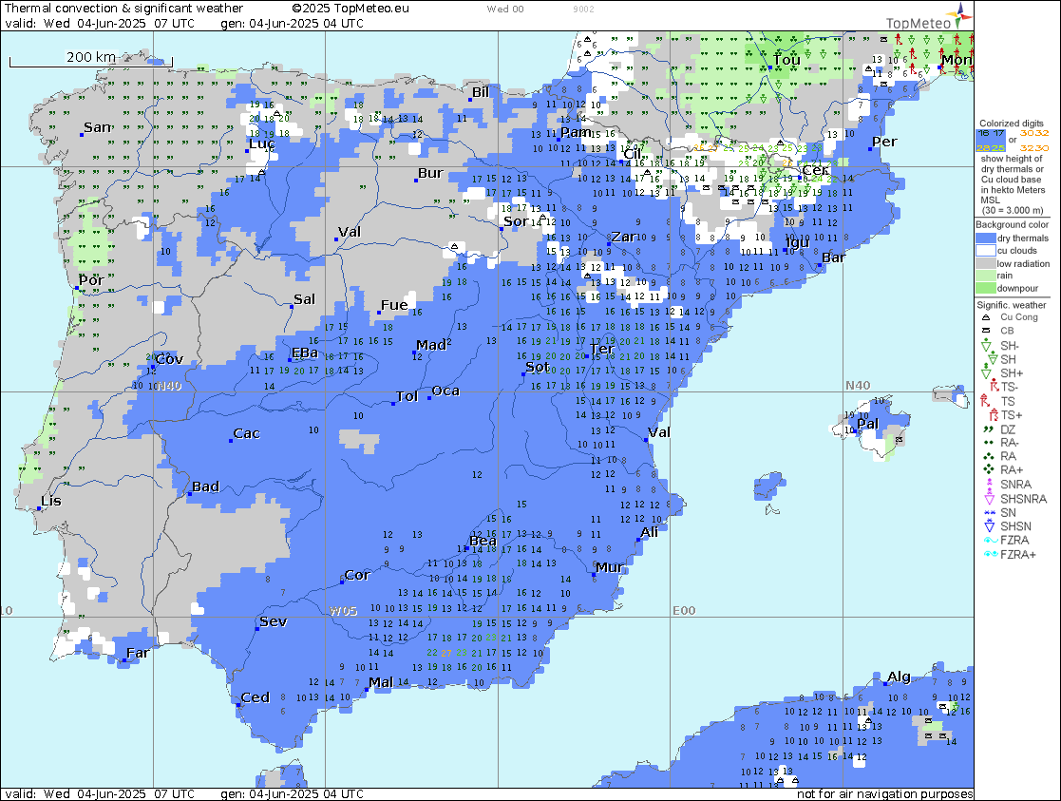
Task: Click the Bur (Burgos) city label
Action: (x=430, y=173)
